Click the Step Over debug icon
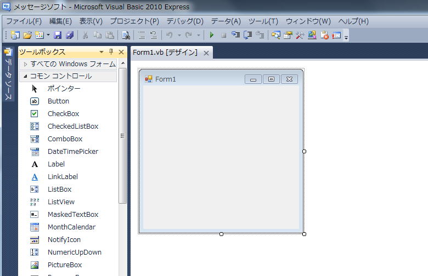 (x=248, y=35)
